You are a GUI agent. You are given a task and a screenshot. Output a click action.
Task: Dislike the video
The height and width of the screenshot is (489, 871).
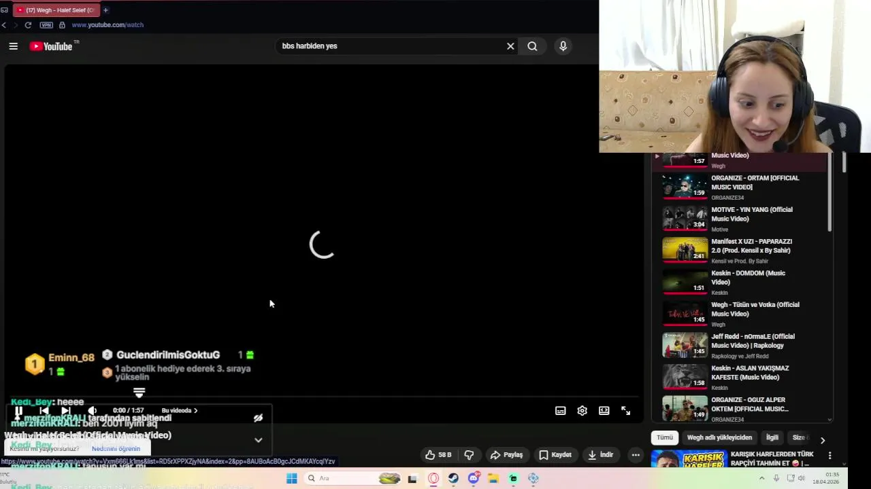[x=469, y=455]
